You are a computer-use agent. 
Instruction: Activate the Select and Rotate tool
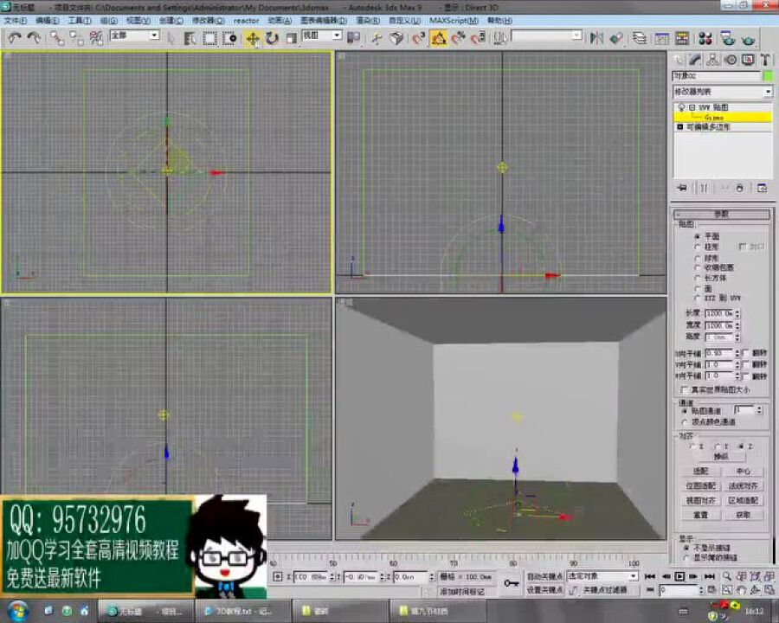pos(272,37)
